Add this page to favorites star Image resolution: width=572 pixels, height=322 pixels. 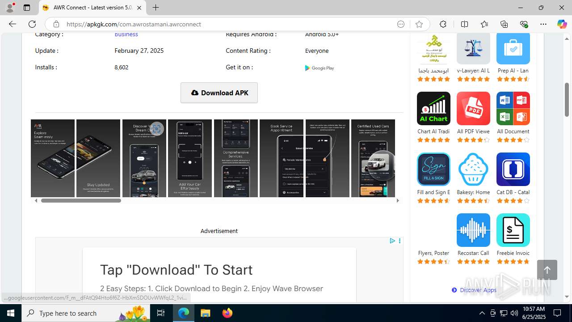419,24
